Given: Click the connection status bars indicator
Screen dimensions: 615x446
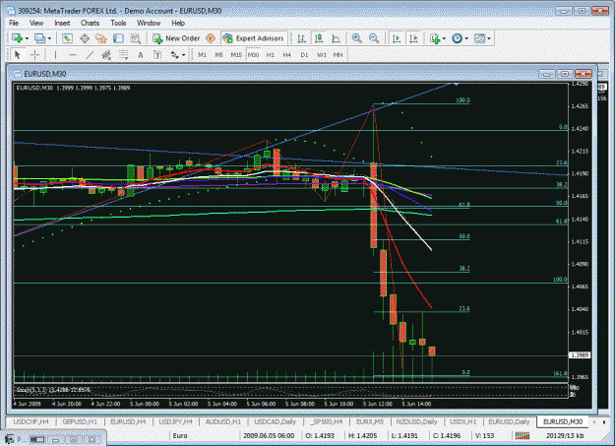Looking at the screenshot, I should pos(523,435).
